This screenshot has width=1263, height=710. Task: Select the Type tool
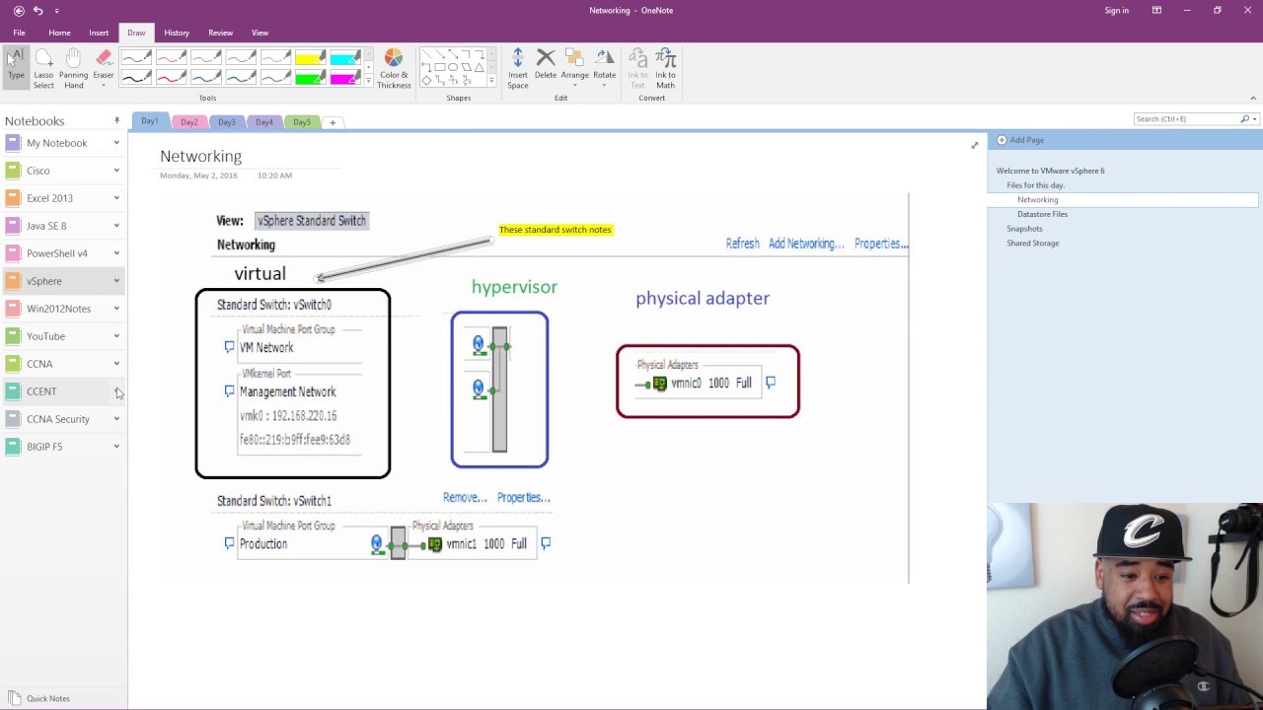pos(16,67)
